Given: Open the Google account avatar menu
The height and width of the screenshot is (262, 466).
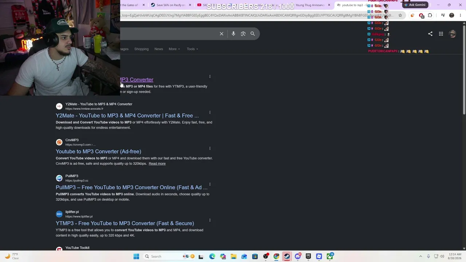Looking at the screenshot, I should coord(453,34).
